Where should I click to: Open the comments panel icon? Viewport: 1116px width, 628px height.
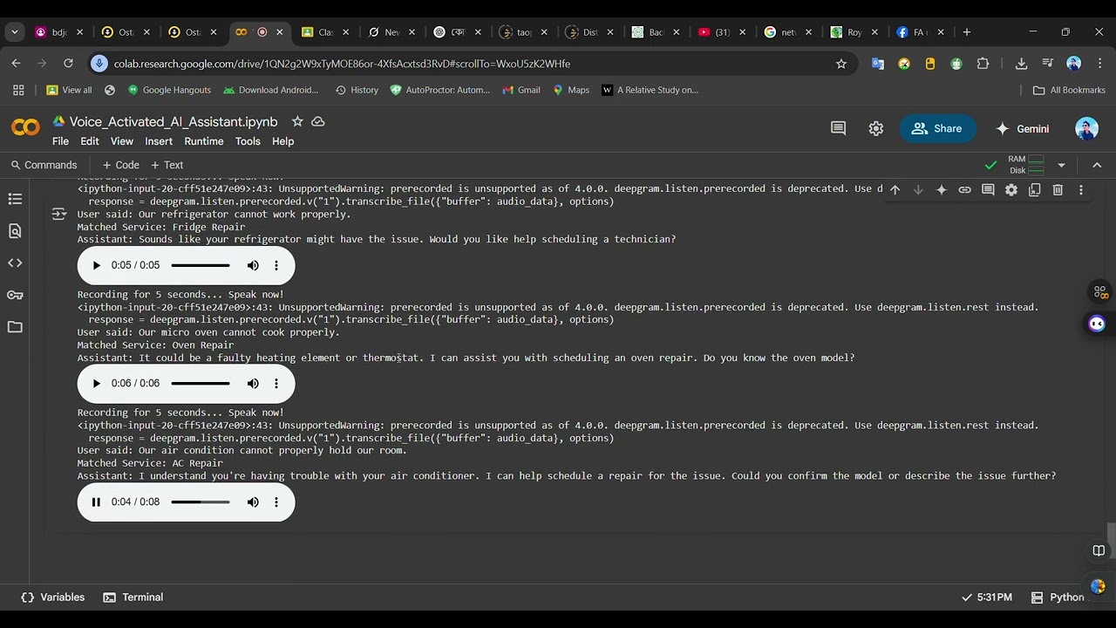(838, 128)
